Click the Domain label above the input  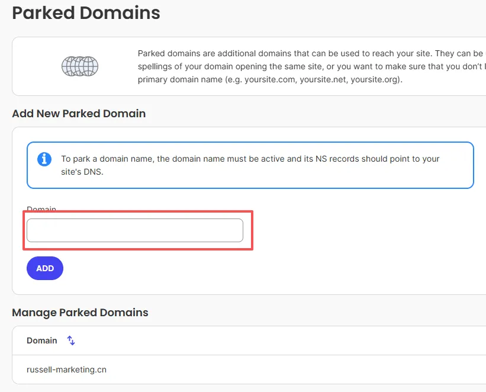[x=41, y=210]
